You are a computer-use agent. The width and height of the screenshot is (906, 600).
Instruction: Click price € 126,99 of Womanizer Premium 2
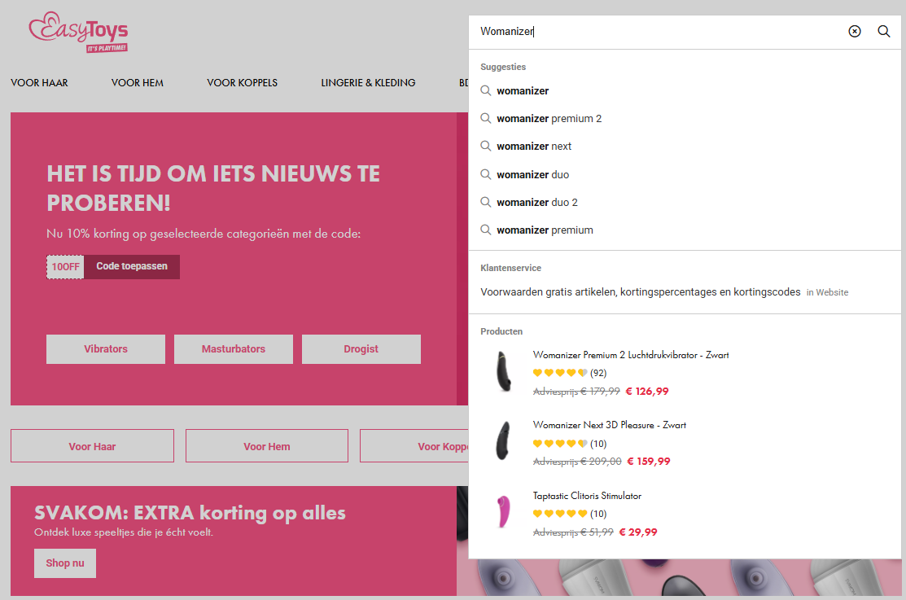tap(647, 392)
